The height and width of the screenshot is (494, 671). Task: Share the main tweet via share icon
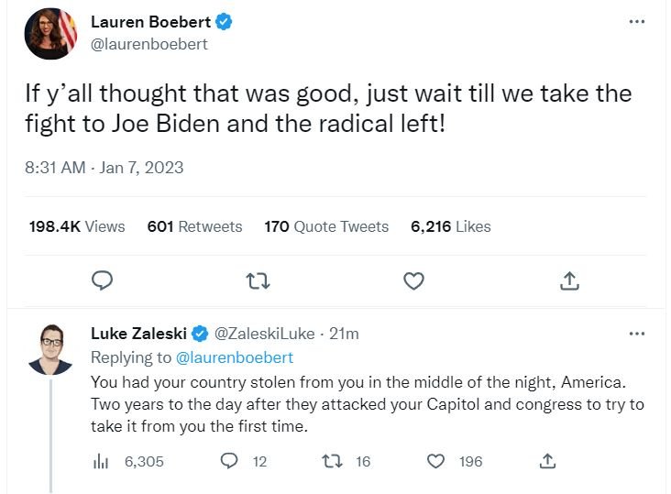(568, 280)
